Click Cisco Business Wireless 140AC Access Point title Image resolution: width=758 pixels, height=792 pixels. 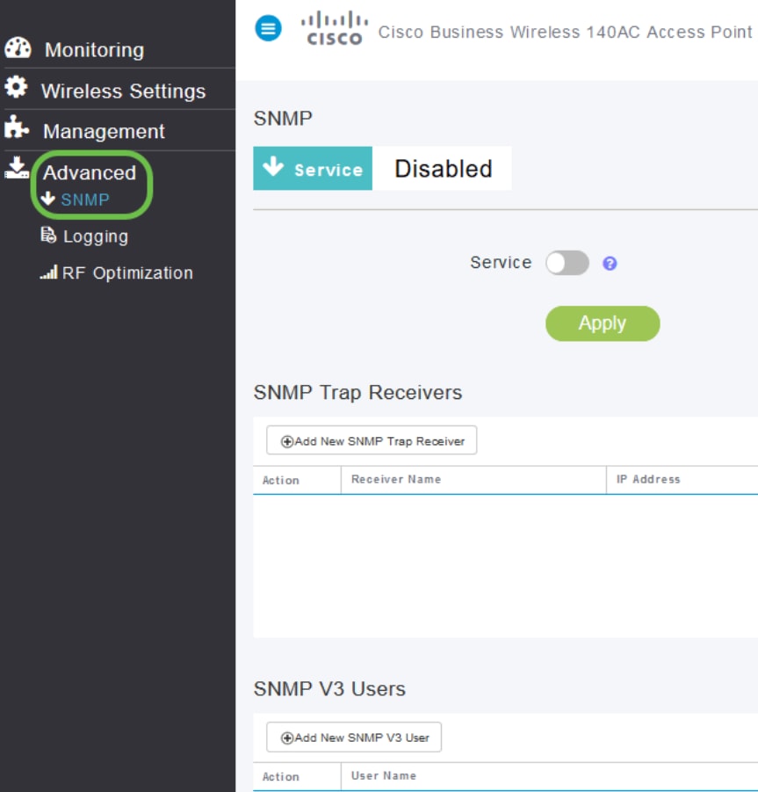click(x=566, y=32)
